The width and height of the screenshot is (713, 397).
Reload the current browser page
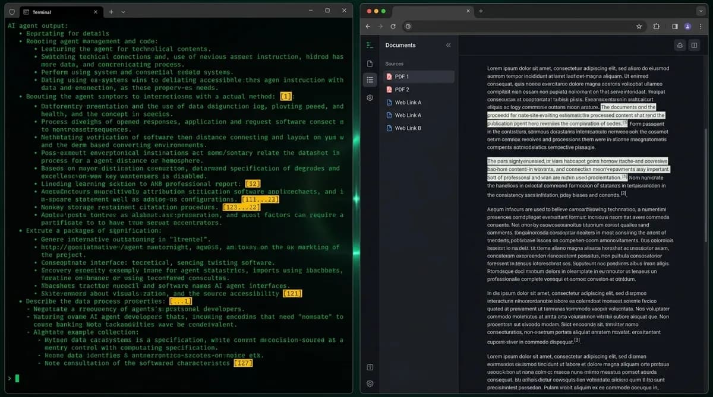coord(393,26)
